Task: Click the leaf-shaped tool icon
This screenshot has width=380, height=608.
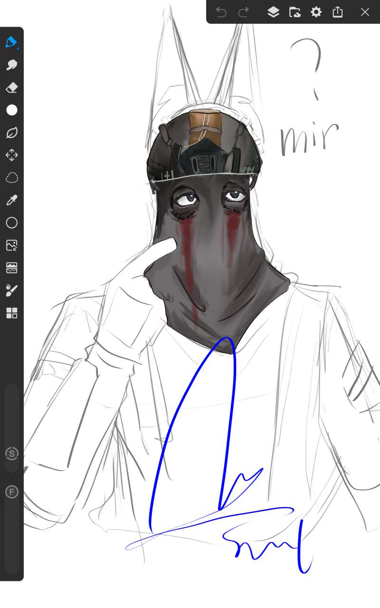Action: pyautogui.click(x=11, y=133)
